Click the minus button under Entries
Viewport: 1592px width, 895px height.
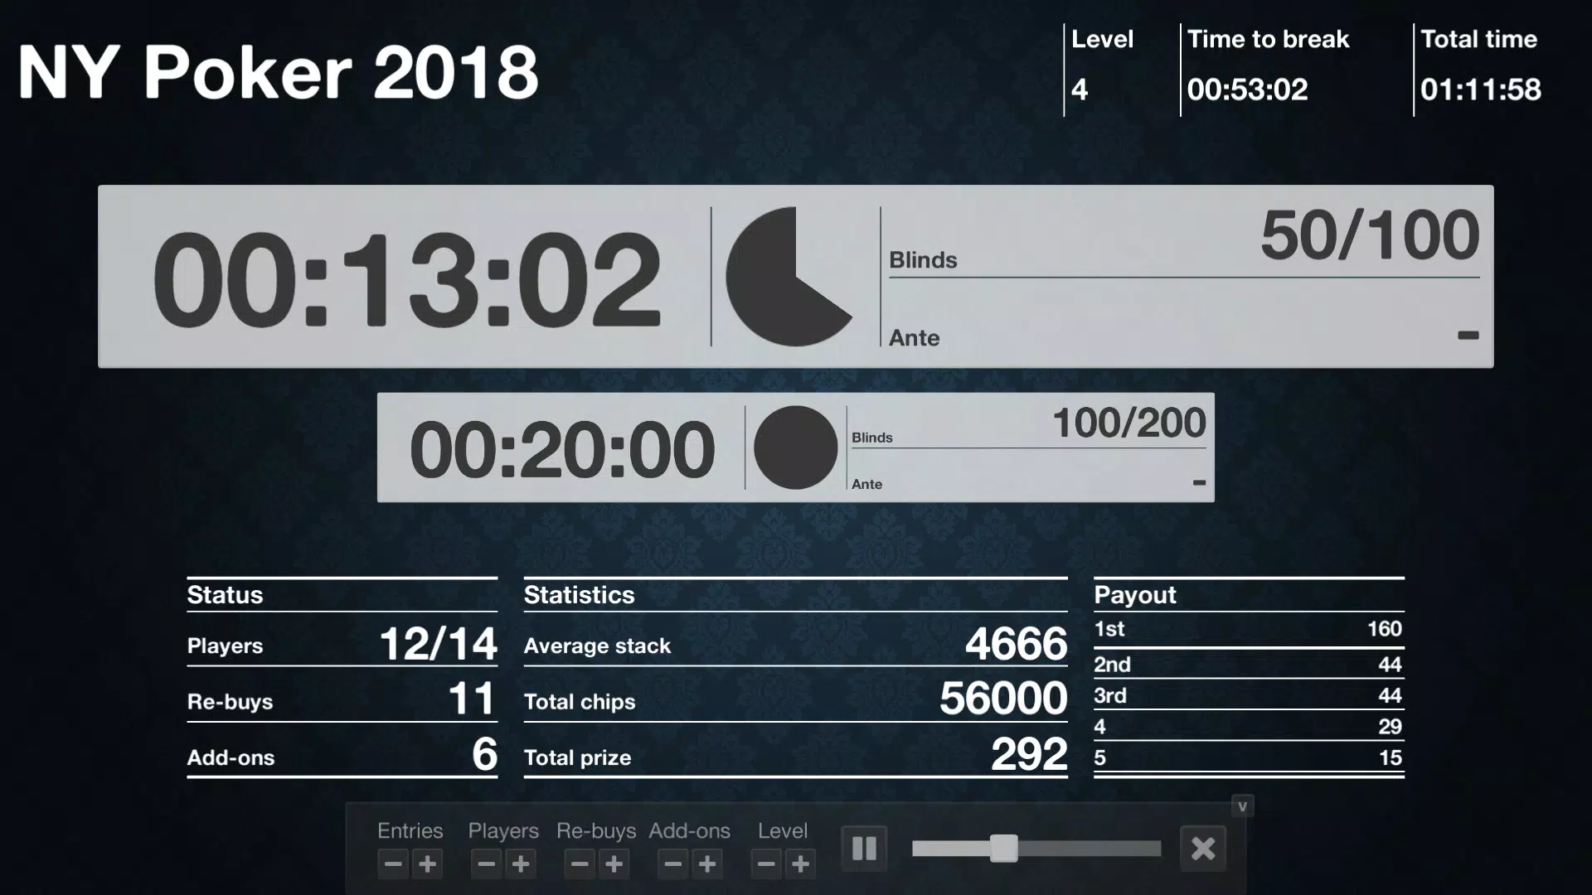[391, 864]
